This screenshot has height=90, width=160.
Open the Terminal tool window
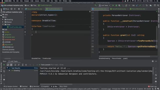pos(24,86)
